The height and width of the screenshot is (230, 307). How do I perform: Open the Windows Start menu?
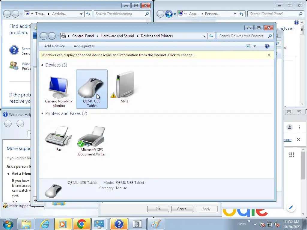point(8,224)
